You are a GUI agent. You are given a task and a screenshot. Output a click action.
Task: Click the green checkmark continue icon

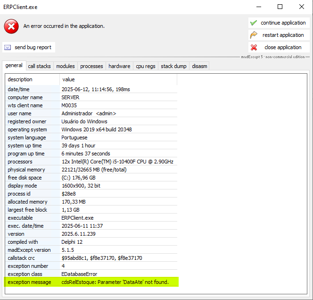(x=254, y=23)
